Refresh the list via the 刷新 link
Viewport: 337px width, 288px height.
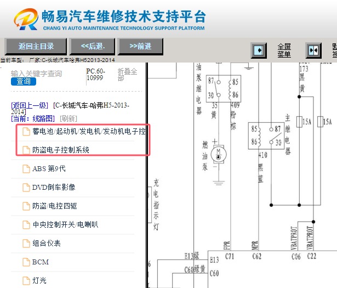tap(68, 118)
